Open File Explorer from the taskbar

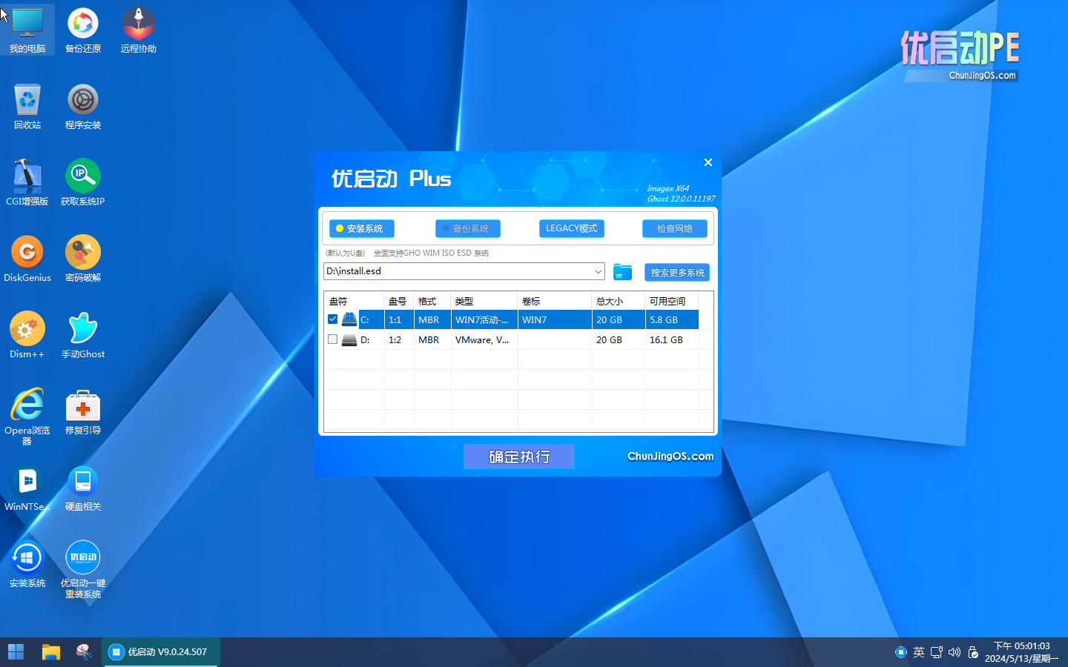[50, 652]
